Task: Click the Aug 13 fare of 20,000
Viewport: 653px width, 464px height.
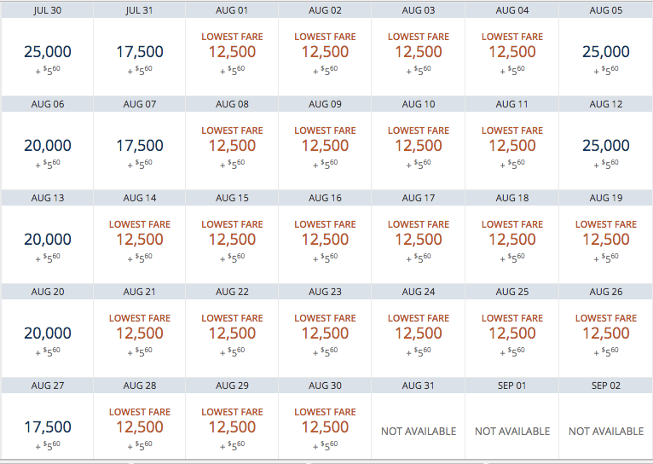Action: [x=48, y=244]
